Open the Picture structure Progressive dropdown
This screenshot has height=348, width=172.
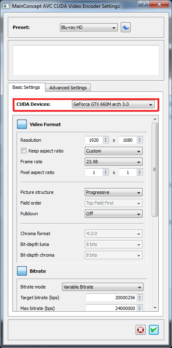coord(114,192)
